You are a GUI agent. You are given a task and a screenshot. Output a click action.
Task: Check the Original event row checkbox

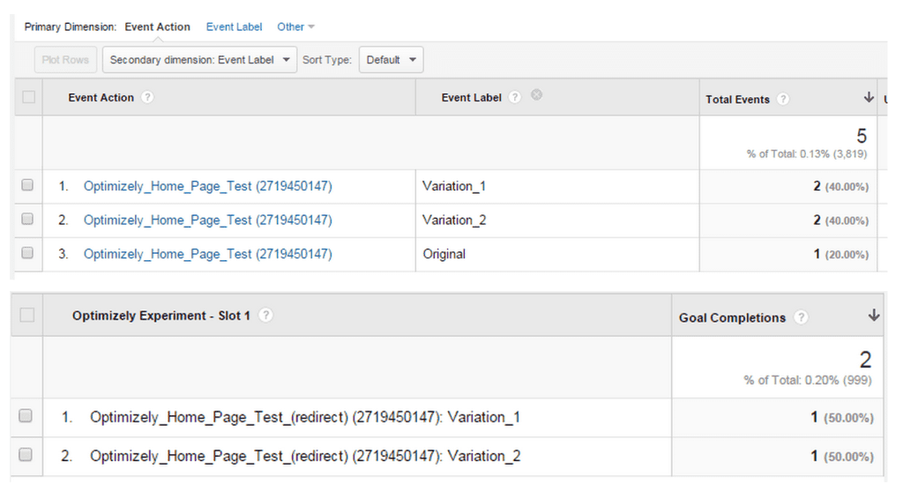[27, 253]
